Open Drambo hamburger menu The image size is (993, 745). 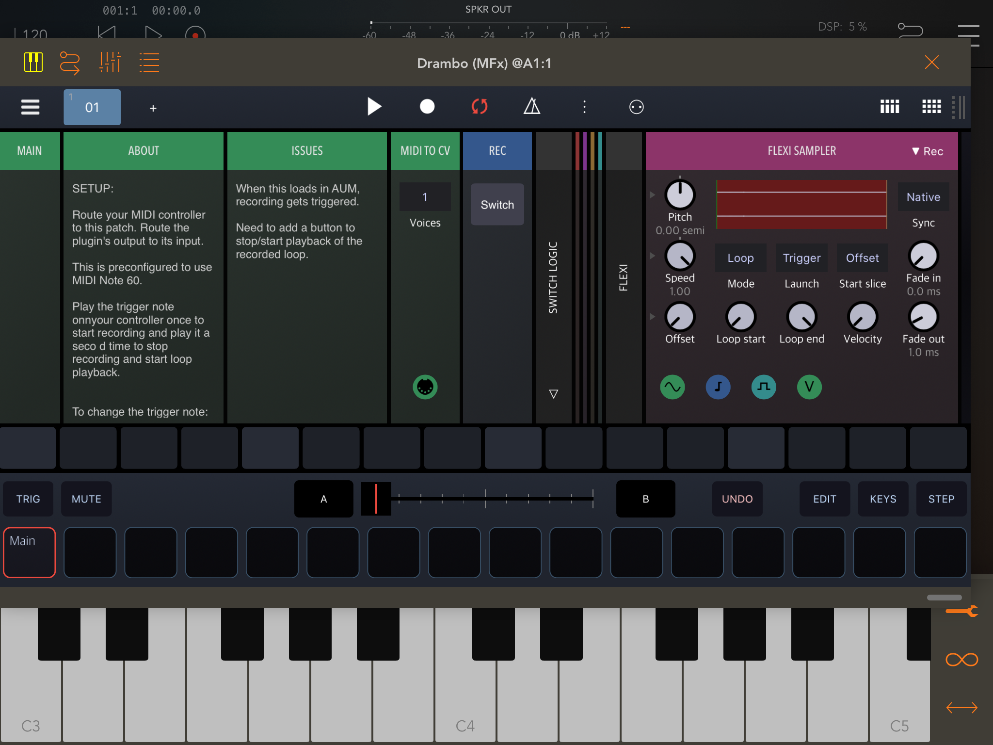[30, 107]
